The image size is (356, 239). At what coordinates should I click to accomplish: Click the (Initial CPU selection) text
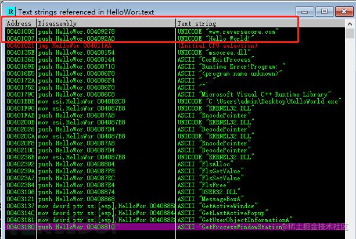click(x=218, y=45)
